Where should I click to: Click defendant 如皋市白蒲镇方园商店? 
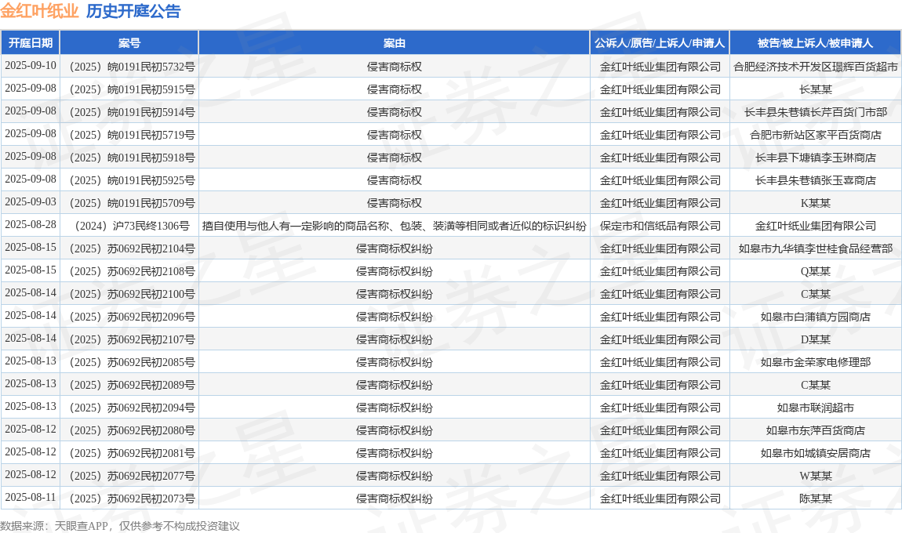(x=815, y=317)
